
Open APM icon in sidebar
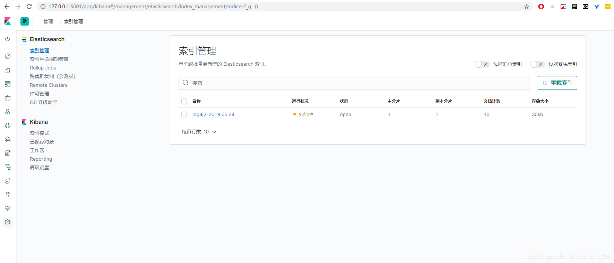tap(8, 167)
